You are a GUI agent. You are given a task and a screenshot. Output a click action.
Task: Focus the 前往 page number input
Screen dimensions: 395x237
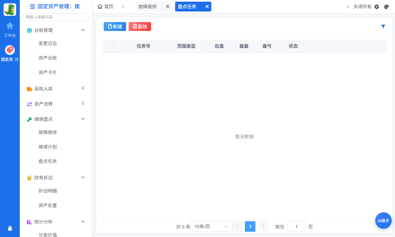tap(296, 226)
